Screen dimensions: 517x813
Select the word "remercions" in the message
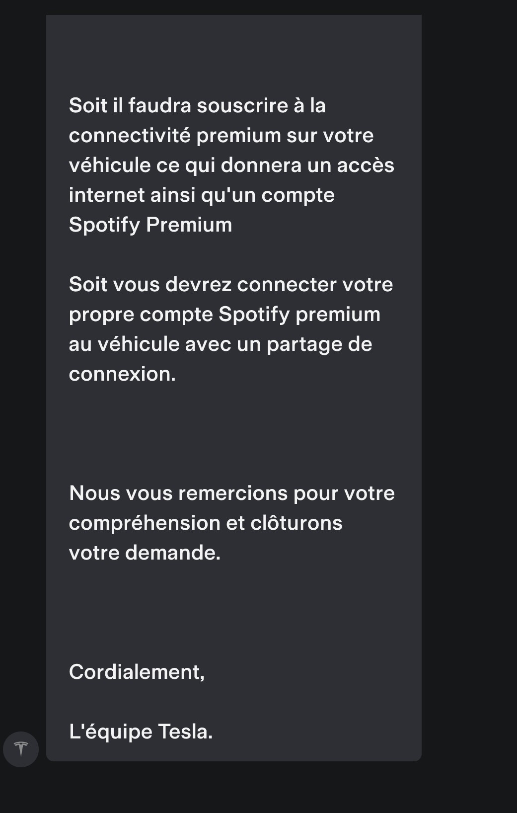tap(233, 493)
